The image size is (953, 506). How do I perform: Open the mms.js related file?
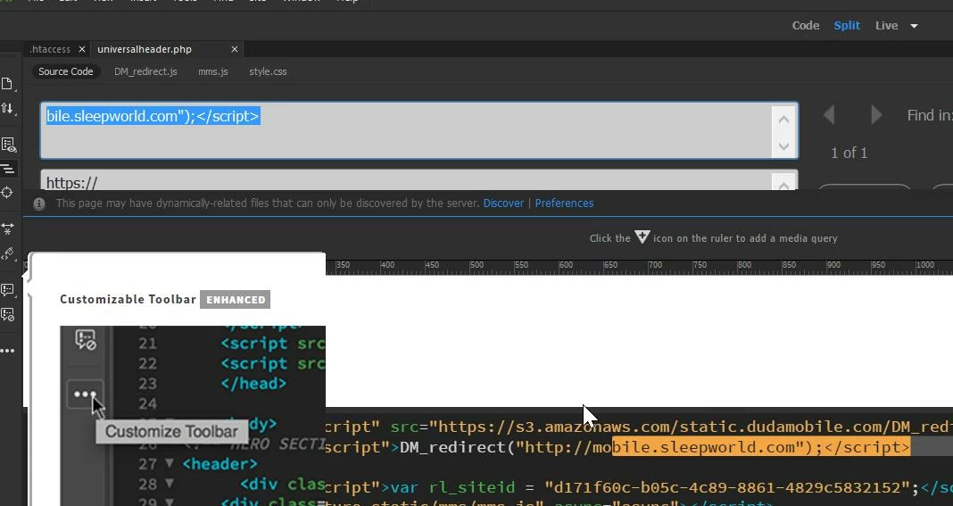point(212,71)
